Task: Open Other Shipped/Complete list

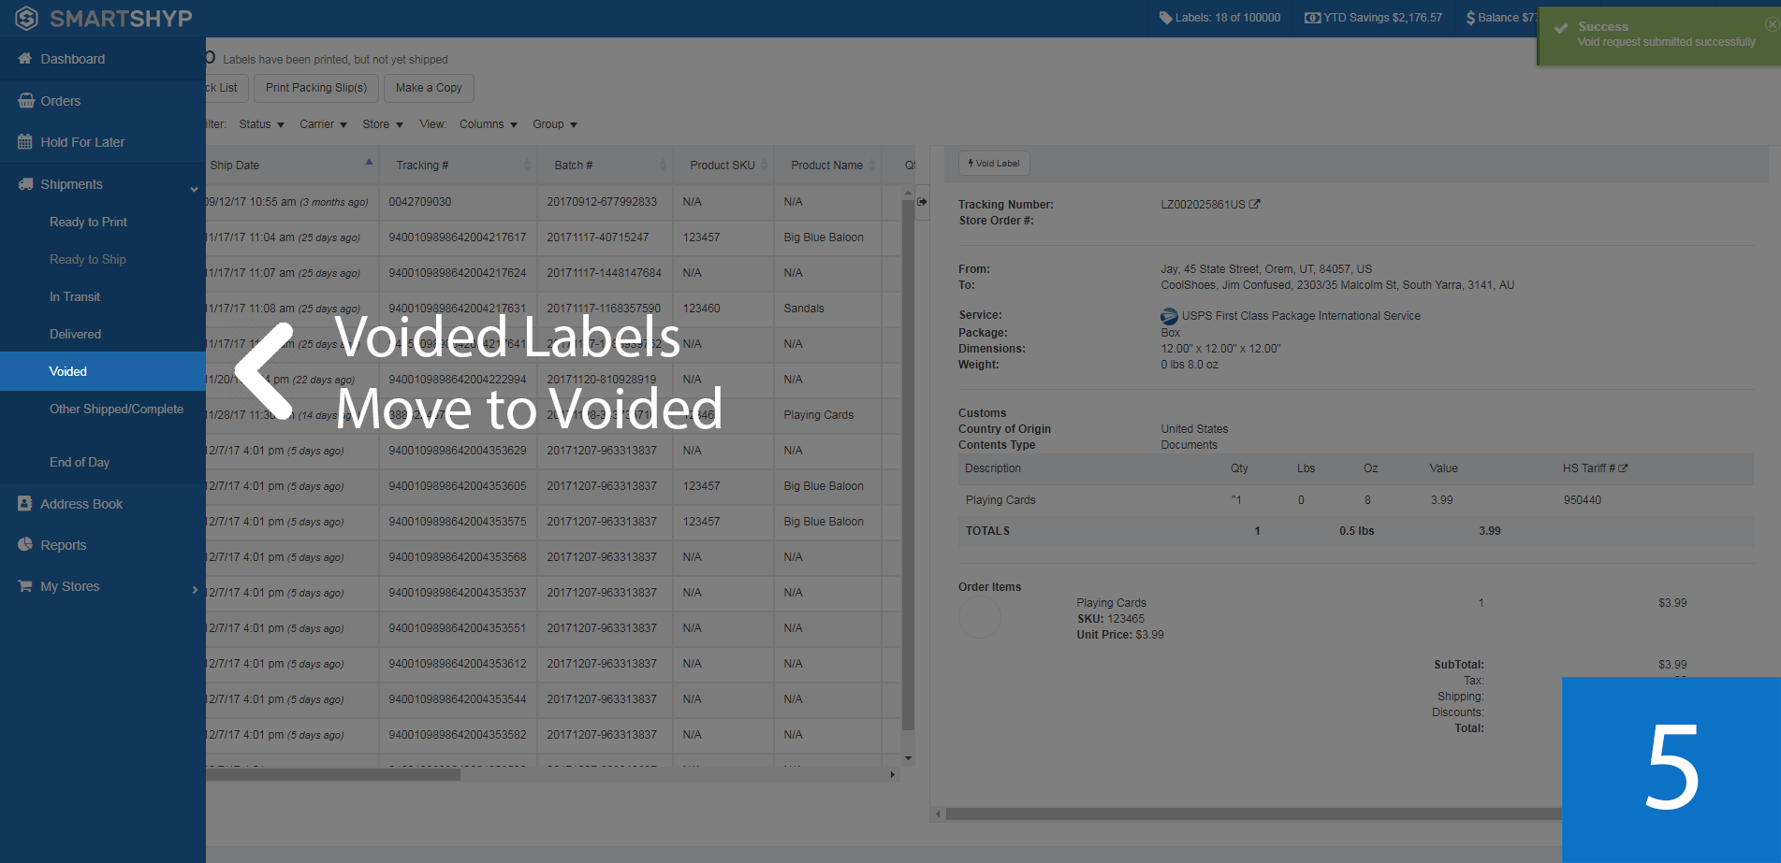Action: tap(116, 409)
